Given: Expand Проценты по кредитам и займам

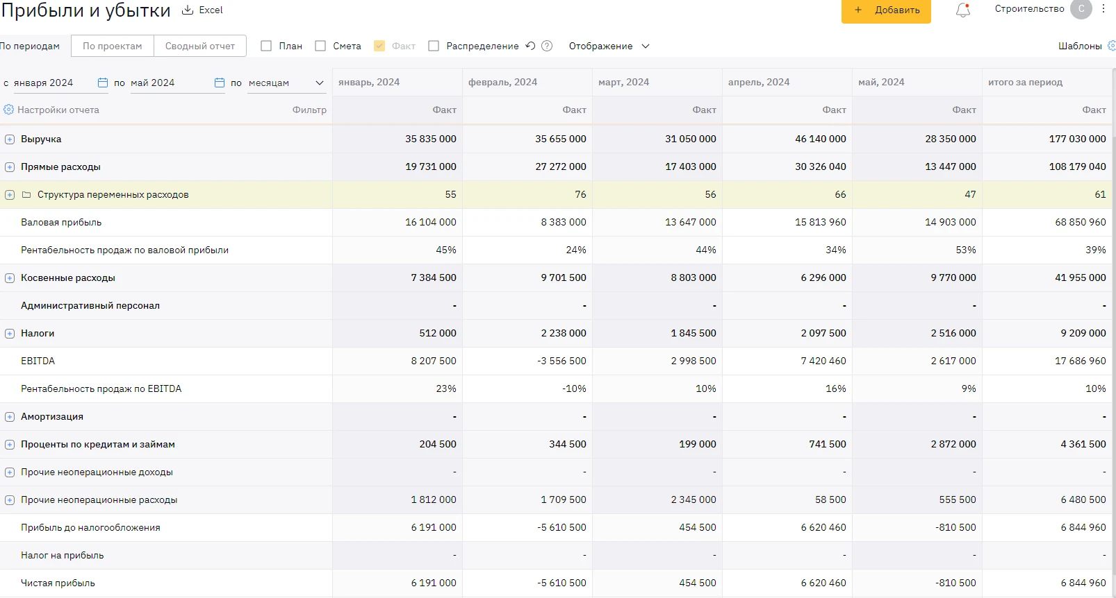Looking at the screenshot, I should 10,445.
